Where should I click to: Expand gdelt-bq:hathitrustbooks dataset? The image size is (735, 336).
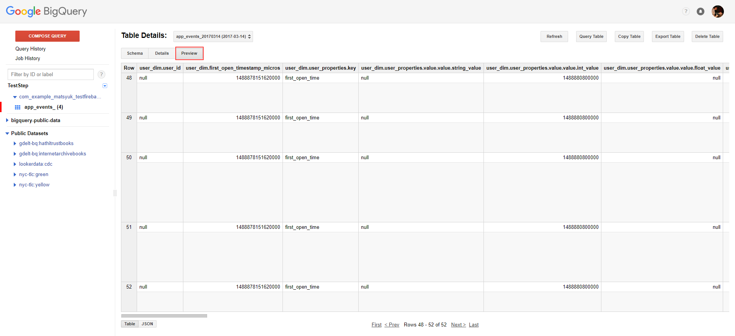point(15,144)
